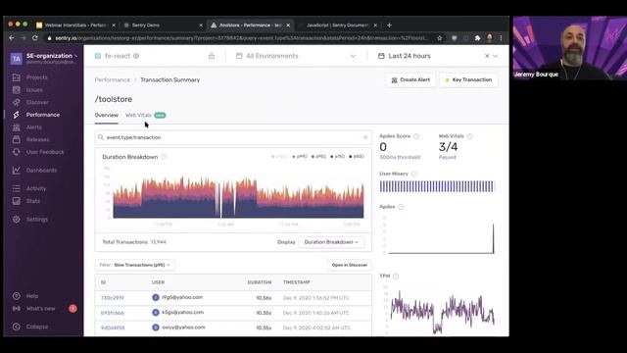Click the TPM info icon

point(396,277)
